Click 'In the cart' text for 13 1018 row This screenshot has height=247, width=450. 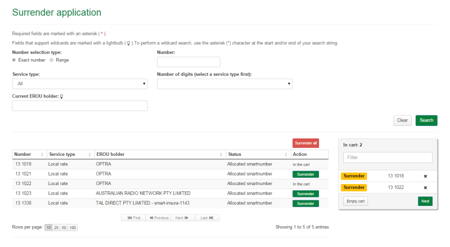click(301, 165)
